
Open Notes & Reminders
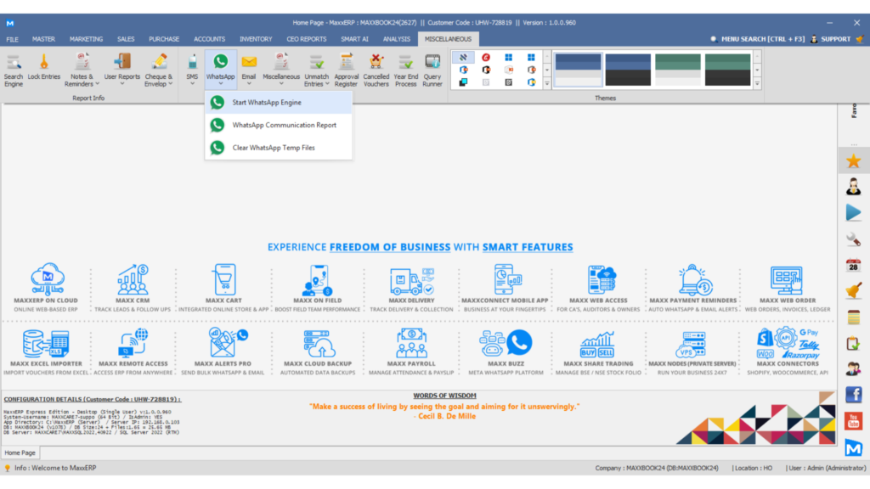pos(82,70)
